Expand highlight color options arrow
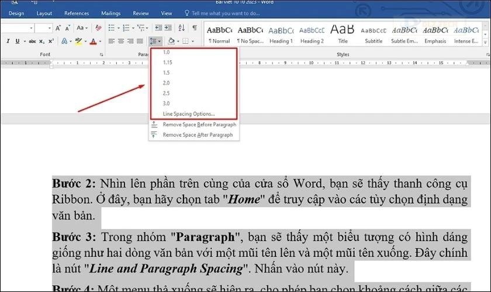 (x=85, y=41)
